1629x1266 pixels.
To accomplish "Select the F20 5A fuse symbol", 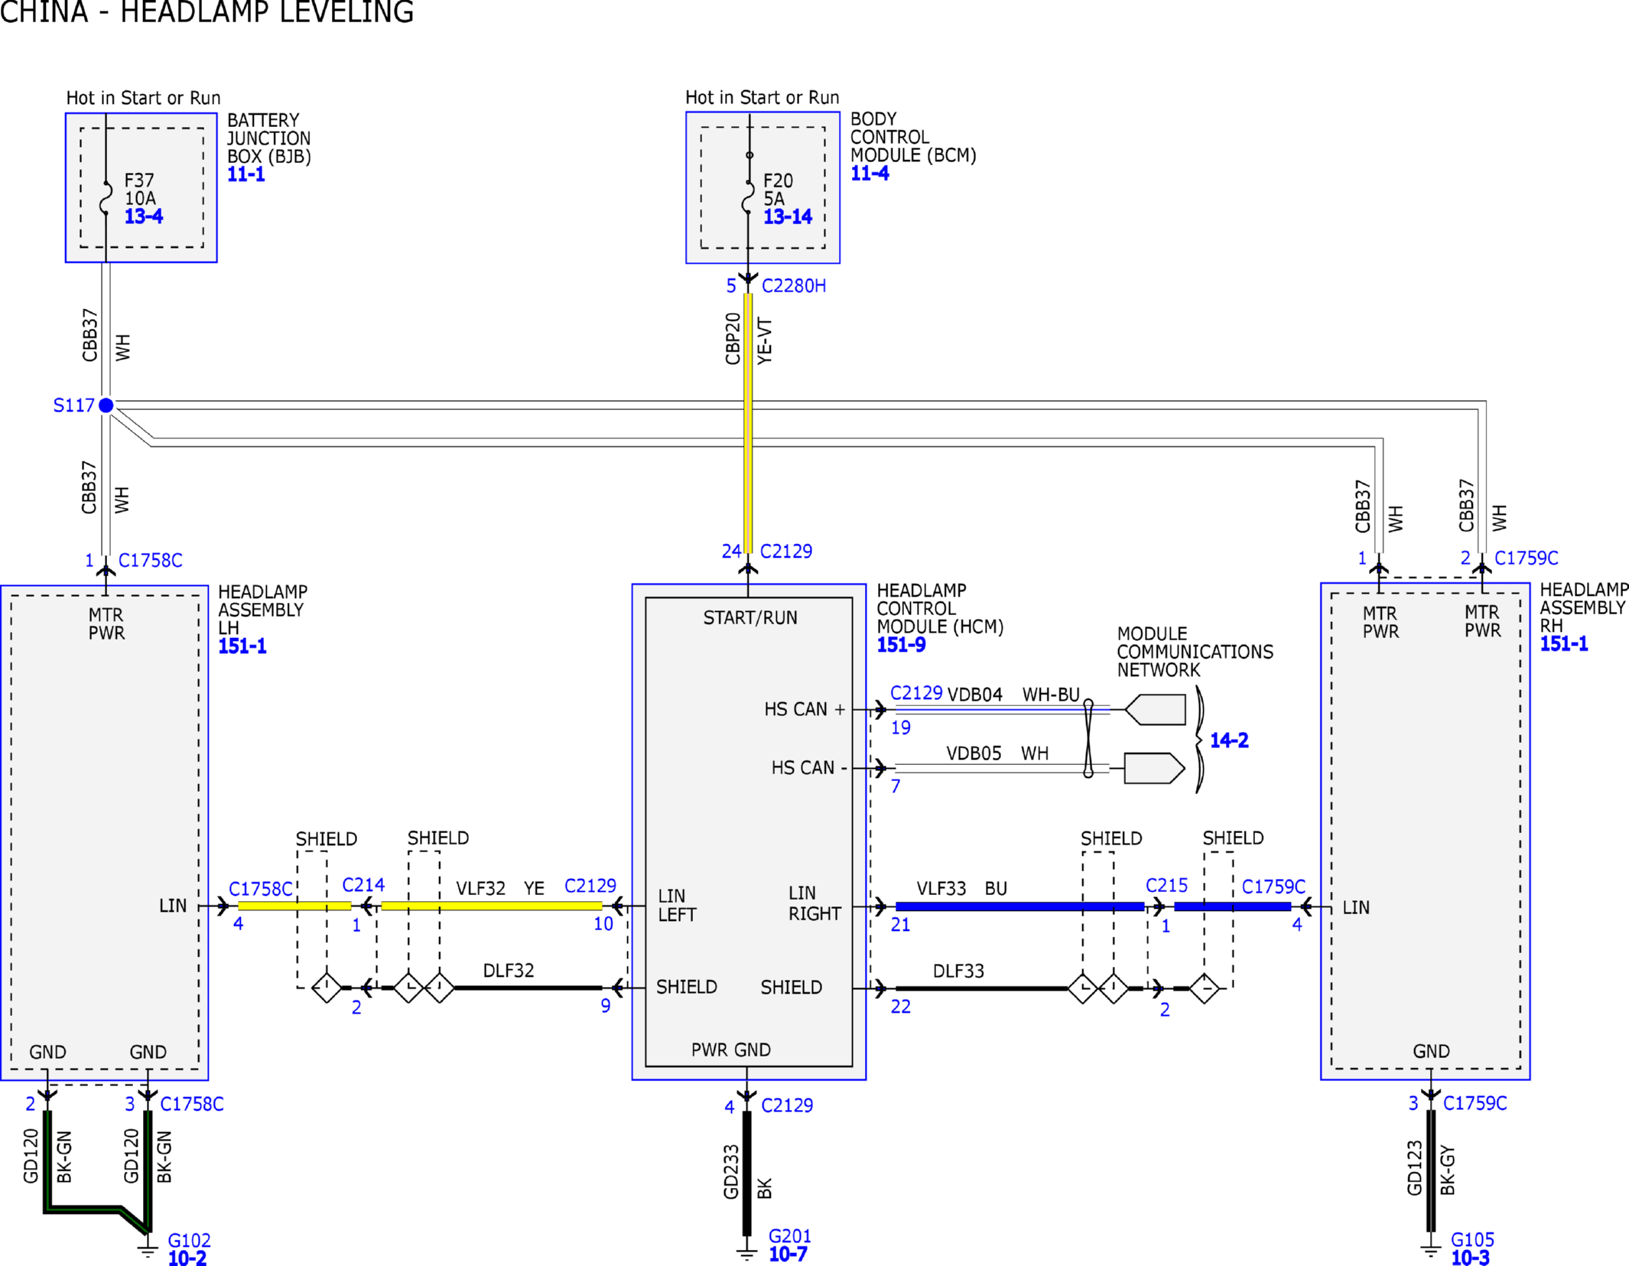I will pyautogui.click(x=749, y=199).
